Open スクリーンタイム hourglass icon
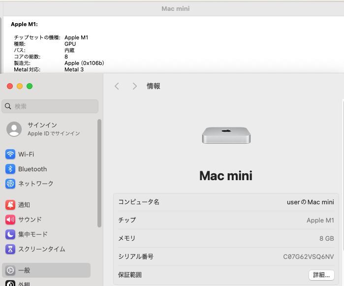Image resolution: width=344 pixels, height=286 pixels. pyautogui.click(x=10, y=249)
